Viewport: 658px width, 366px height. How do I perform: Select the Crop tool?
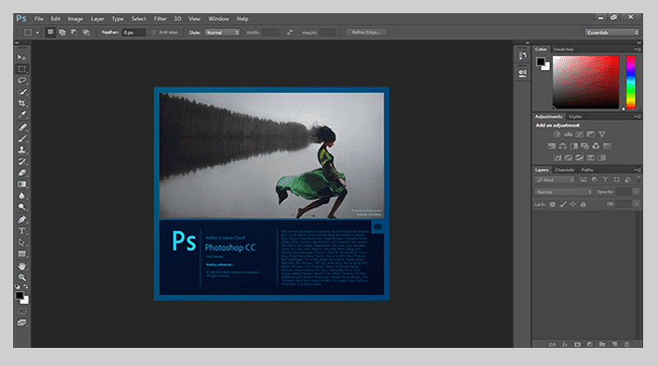(x=22, y=104)
